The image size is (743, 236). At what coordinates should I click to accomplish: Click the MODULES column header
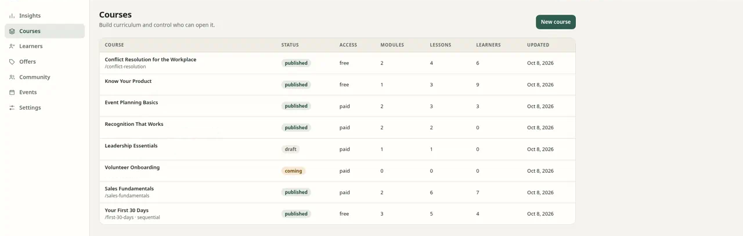pos(392,45)
